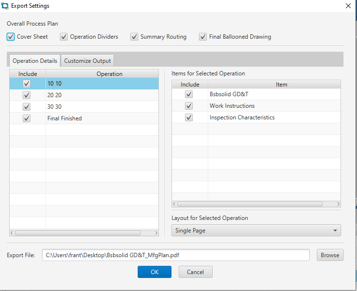357x291 pixels.
Task: Close the Export Settings dialog
Action: click(348, 6)
